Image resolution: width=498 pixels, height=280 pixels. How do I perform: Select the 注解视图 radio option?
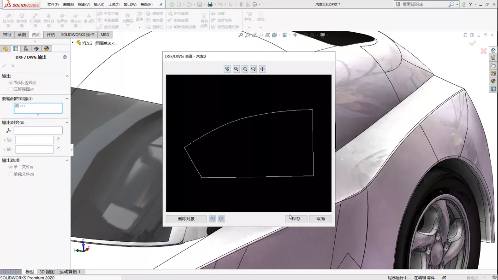click(11, 89)
